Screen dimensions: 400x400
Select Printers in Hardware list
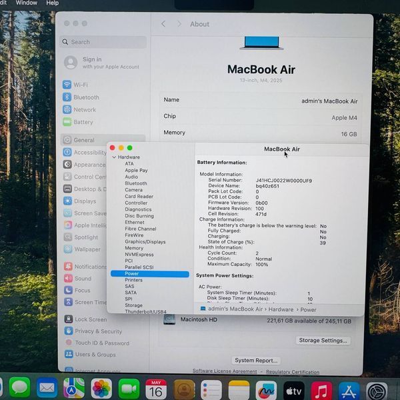pyautogui.click(x=134, y=280)
